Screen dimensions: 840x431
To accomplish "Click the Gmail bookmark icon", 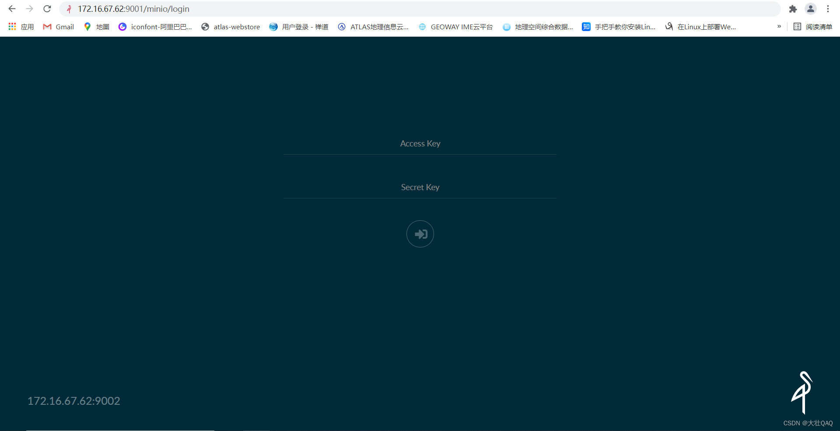I will click(x=46, y=27).
